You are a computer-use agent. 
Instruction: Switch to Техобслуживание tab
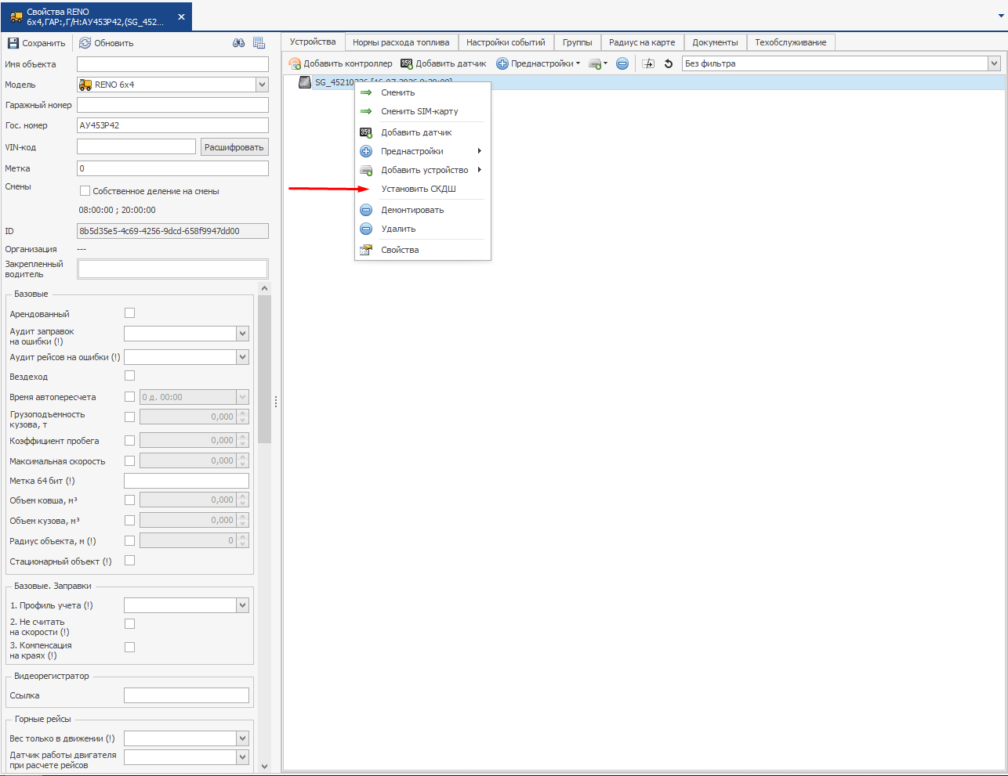791,42
